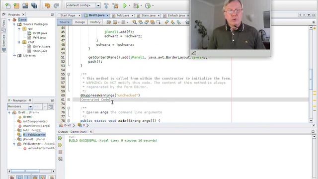
Task: Collapse the gui package node
Action: (19, 29)
